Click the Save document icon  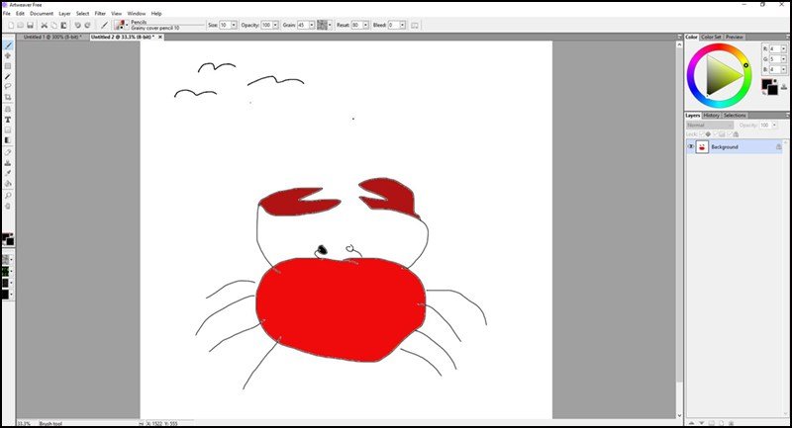click(x=30, y=25)
